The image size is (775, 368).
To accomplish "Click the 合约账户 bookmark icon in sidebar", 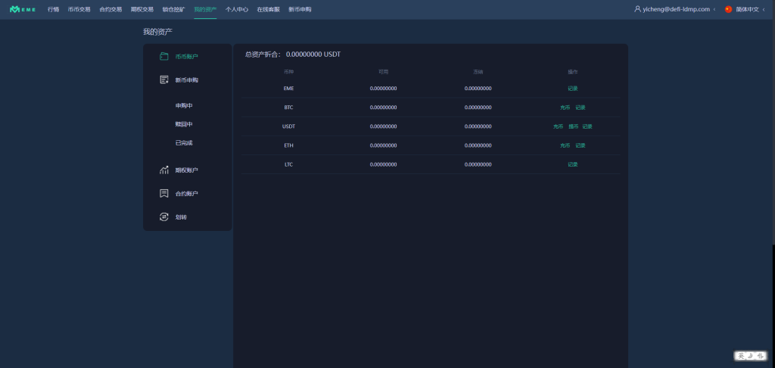I will tap(163, 194).
